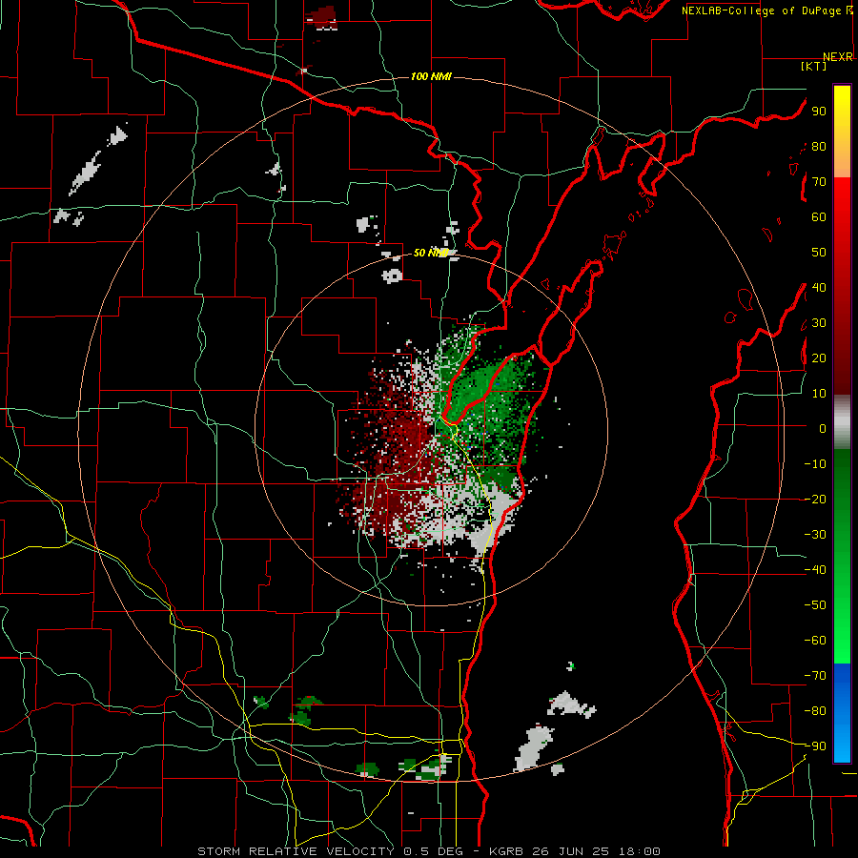Click the "70" knots scale label
Image resolution: width=858 pixels, height=858 pixels.
pyautogui.click(x=819, y=182)
